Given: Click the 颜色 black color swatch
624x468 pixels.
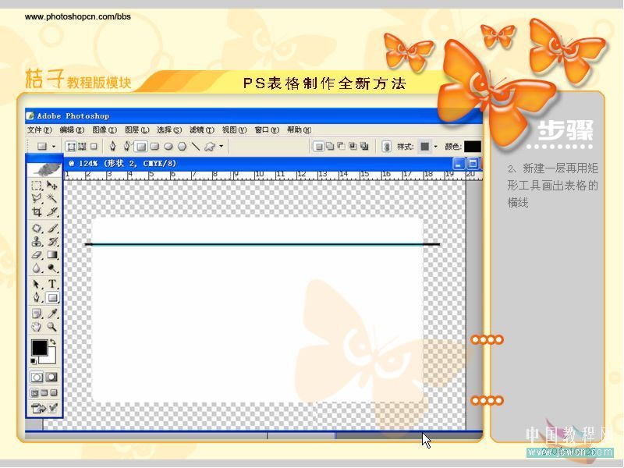Looking at the screenshot, I should [473, 147].
